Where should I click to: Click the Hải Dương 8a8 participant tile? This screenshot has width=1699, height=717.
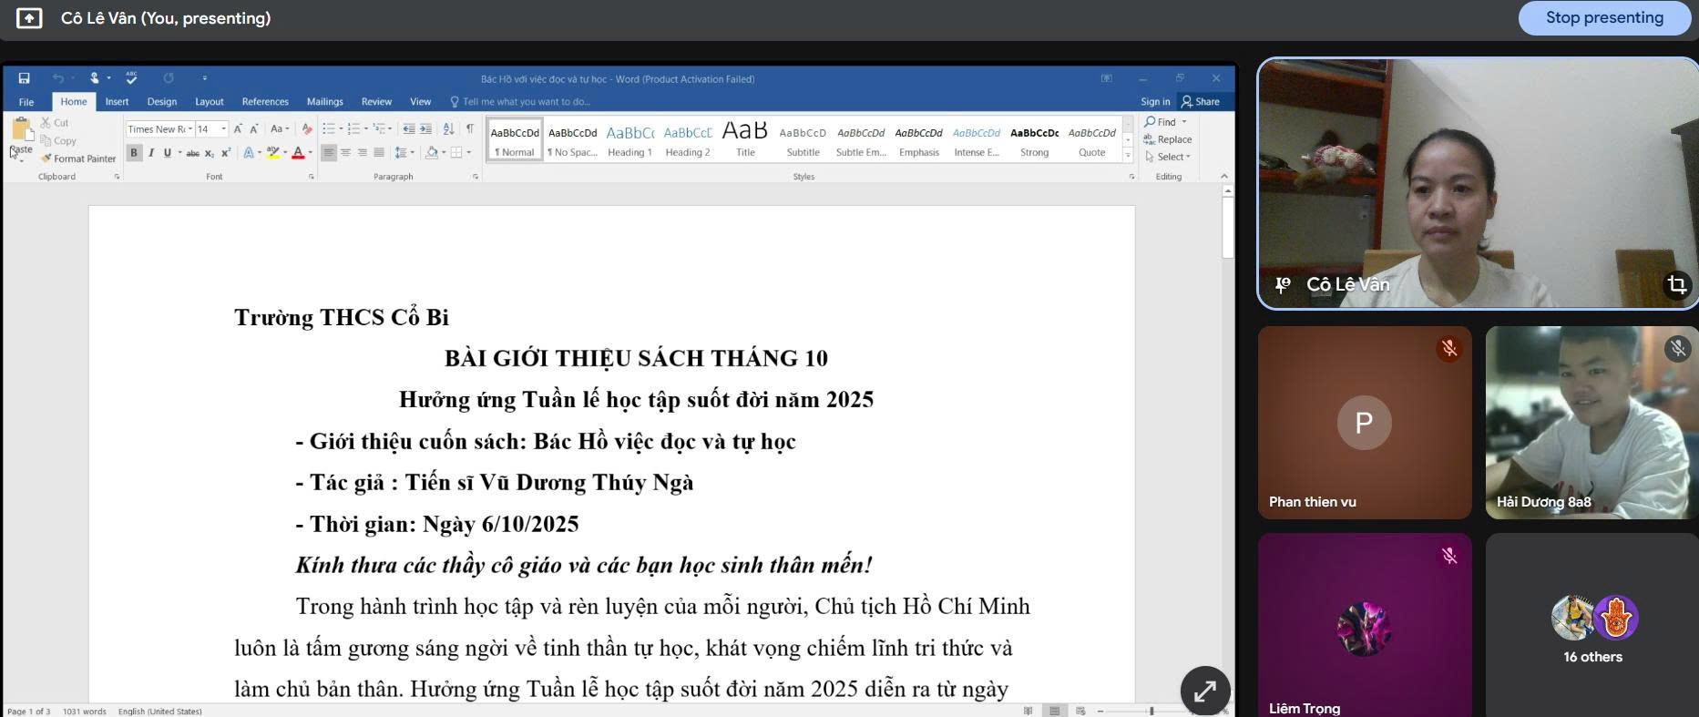(1591, 423)
